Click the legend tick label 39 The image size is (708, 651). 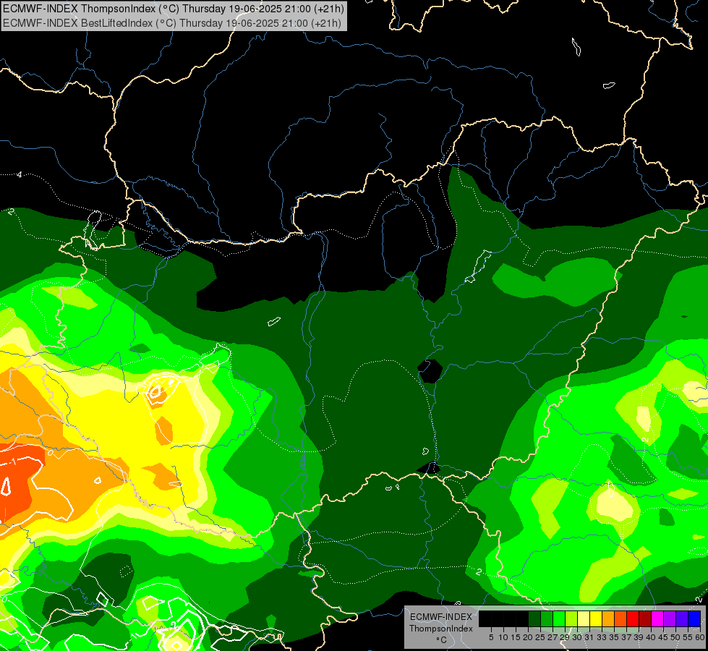coord(639,637)
